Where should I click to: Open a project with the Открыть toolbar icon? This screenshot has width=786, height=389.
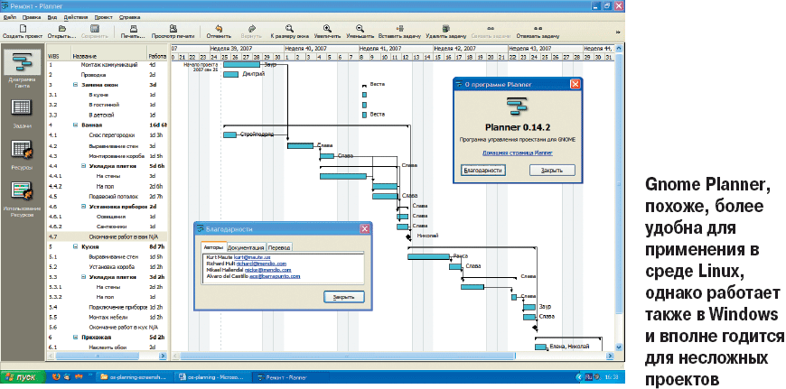tap(61, 30)
